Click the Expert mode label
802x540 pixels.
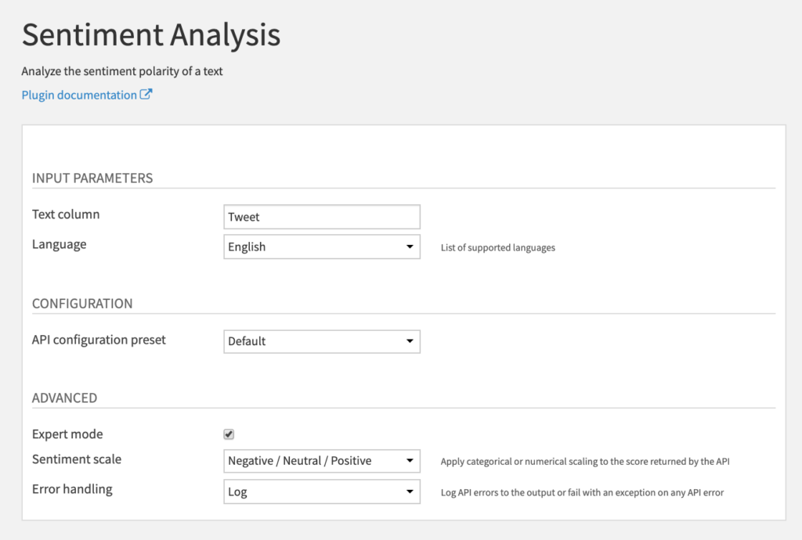click(67, 434)
